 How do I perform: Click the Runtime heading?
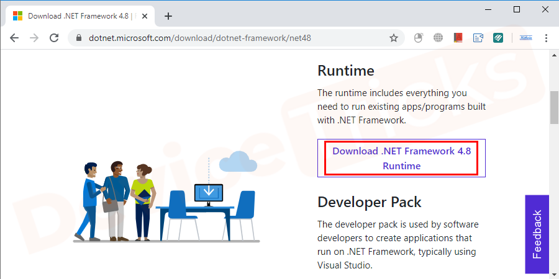[346, 71]
